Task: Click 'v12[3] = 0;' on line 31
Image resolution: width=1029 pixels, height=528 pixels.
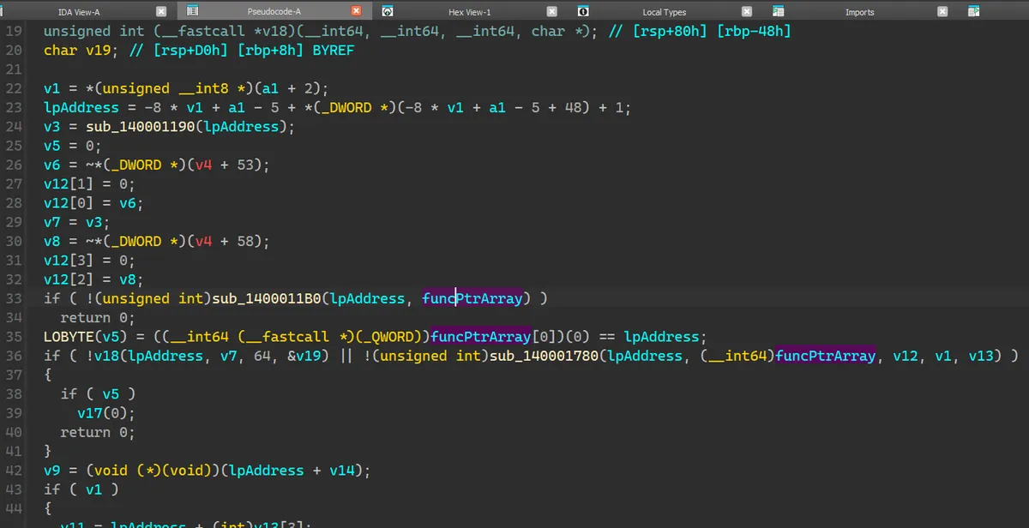Action: (89, 260)
